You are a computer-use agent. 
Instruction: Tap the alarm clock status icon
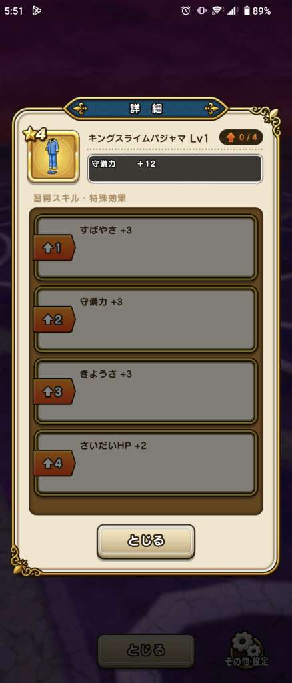[186, 11]
